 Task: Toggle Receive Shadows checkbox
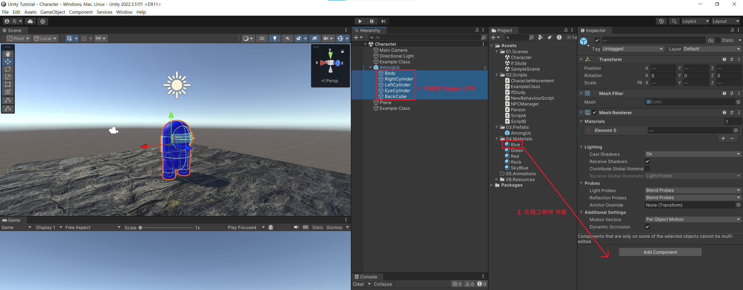(x=647, y=161)
